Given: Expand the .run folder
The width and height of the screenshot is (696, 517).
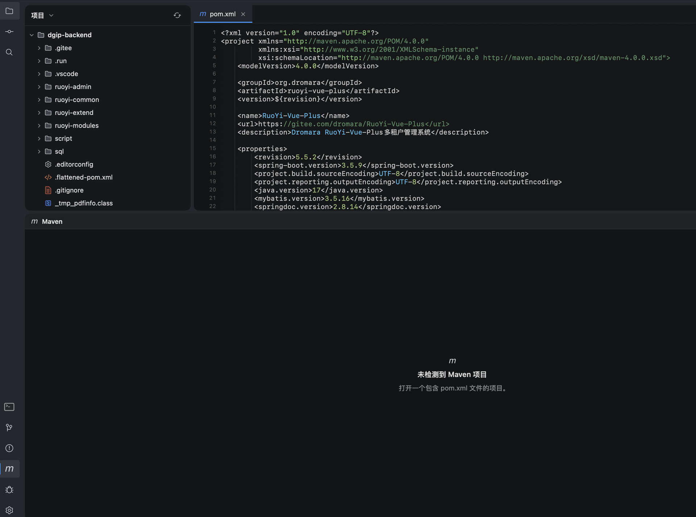Looking at the screenshot, I should (x=39, y=61).
